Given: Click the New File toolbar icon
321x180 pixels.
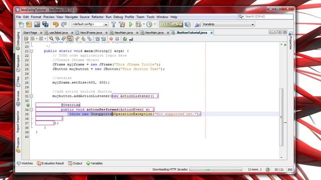Looking at the screenshot, I should 21,24.
